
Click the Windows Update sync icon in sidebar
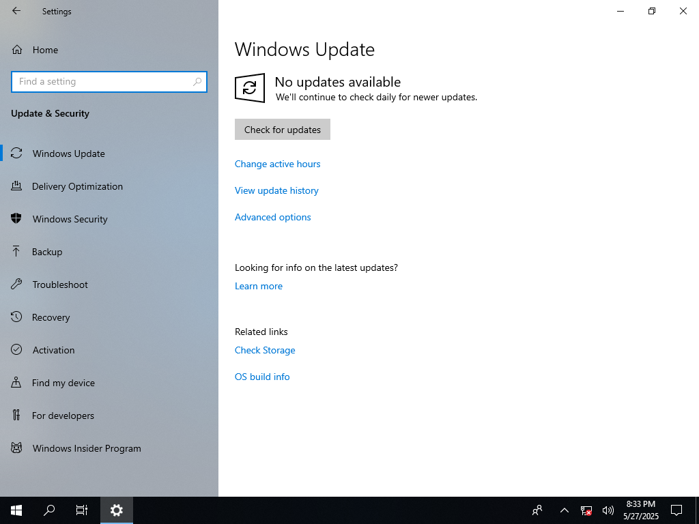pos(16,154)
